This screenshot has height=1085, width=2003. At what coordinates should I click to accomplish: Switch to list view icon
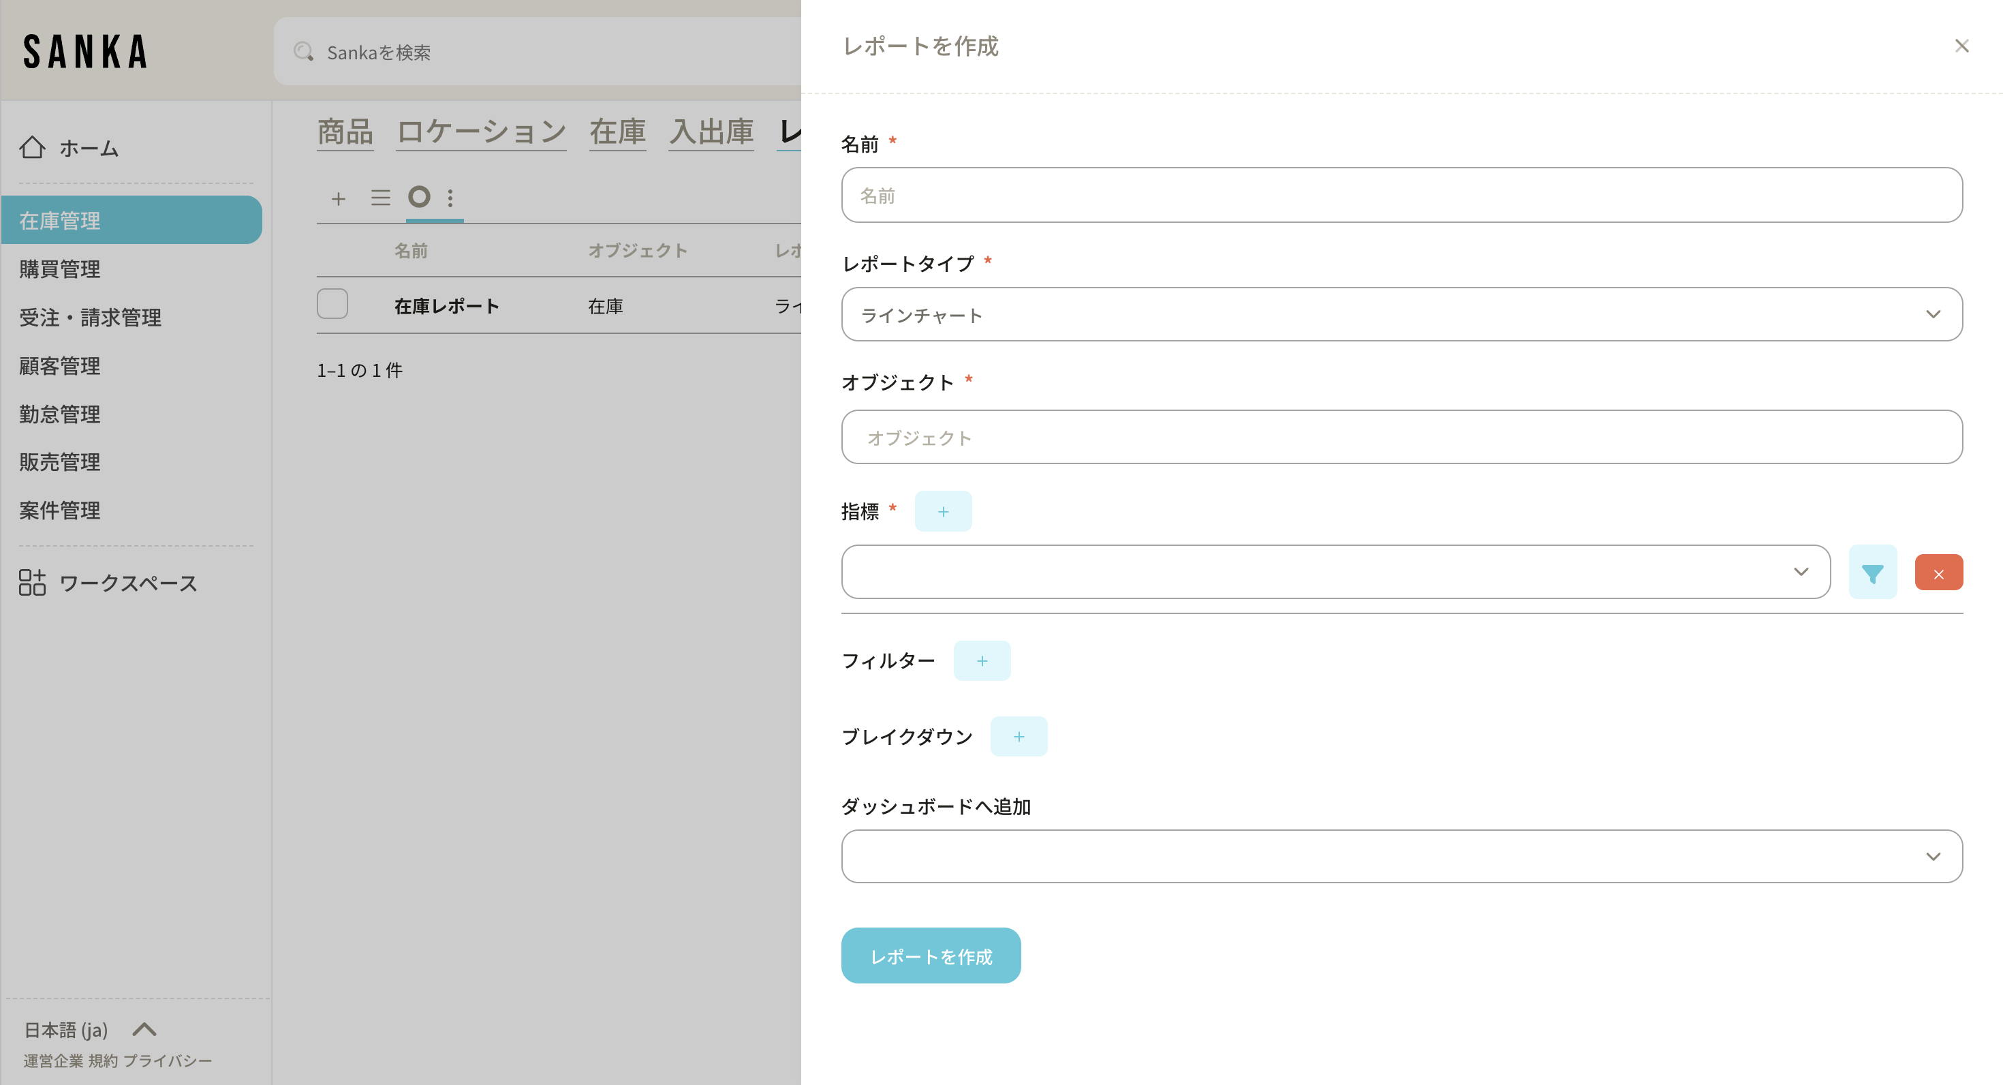tap(380, 198)
